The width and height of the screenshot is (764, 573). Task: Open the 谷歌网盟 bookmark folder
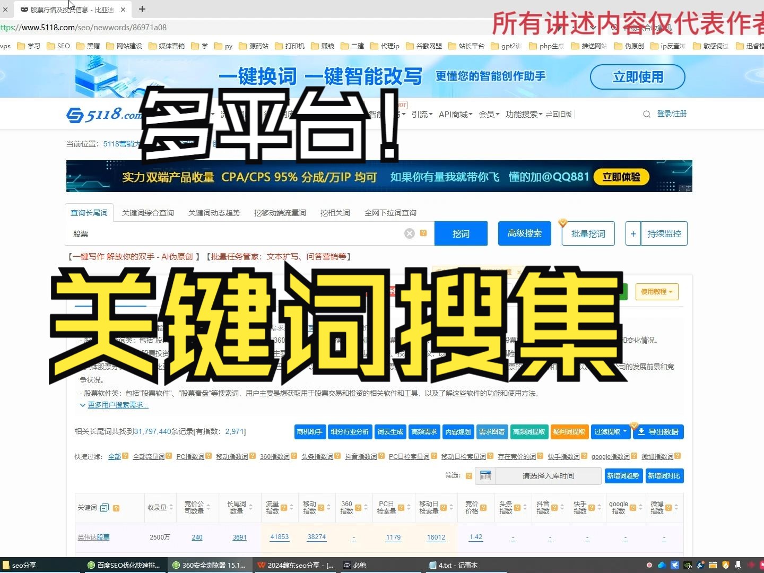[x=424, y=46]
